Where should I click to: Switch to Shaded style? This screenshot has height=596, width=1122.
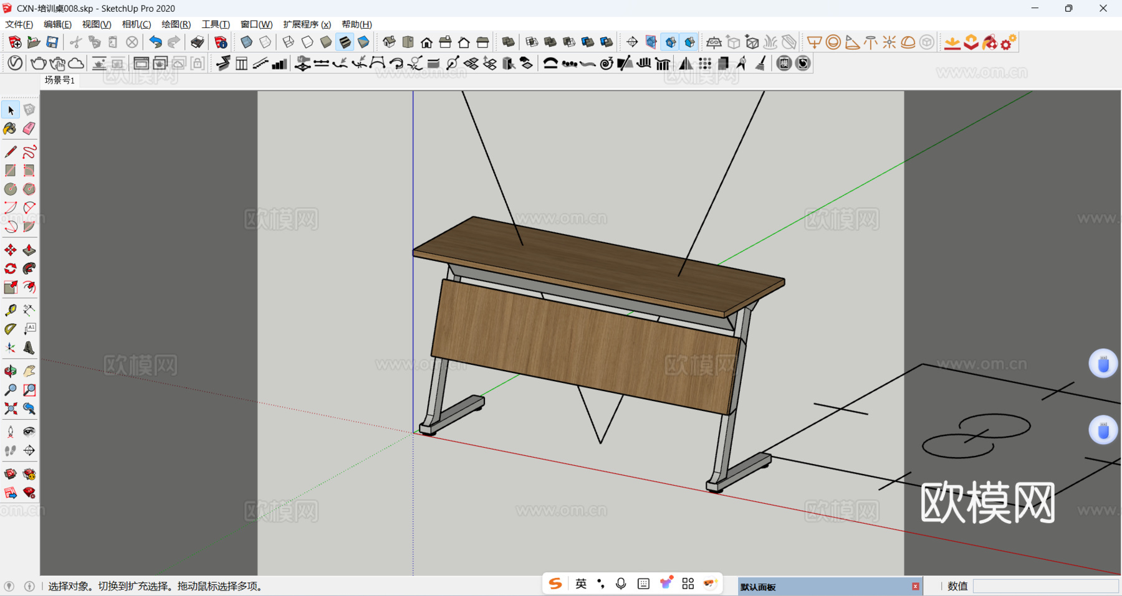tap(326, 42)
